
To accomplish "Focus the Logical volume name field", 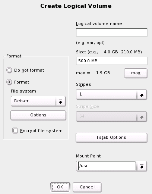I will pyautogui.click(x=112, y=32).
